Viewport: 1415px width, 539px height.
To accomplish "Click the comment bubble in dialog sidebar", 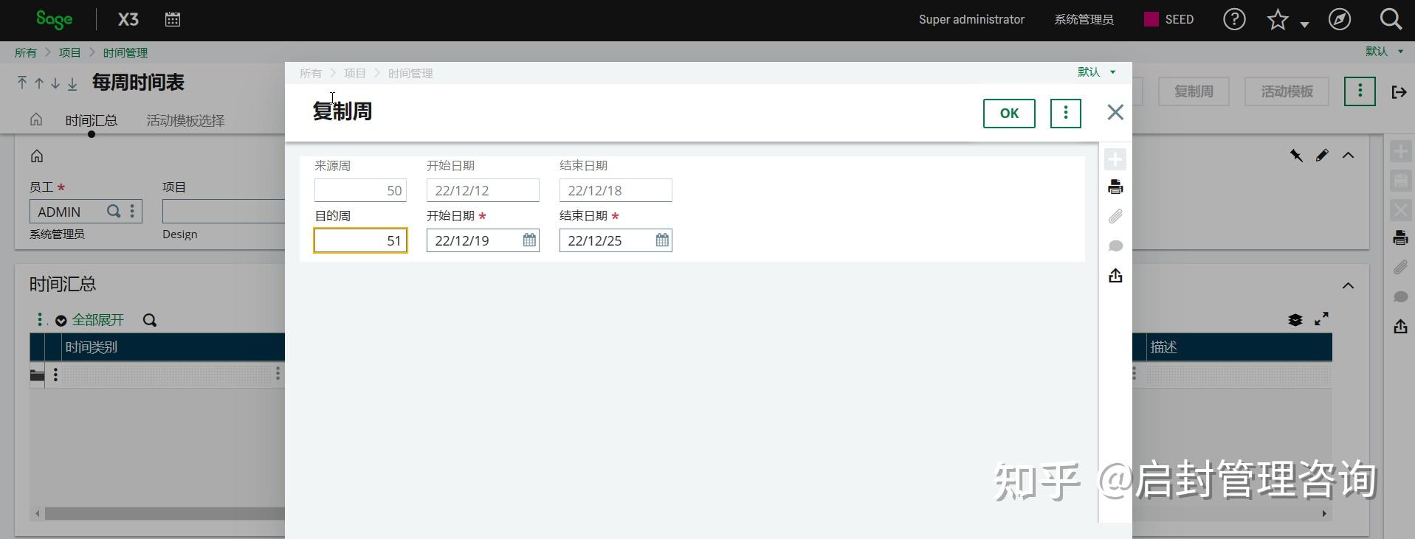I will (x=1115, y=246).
